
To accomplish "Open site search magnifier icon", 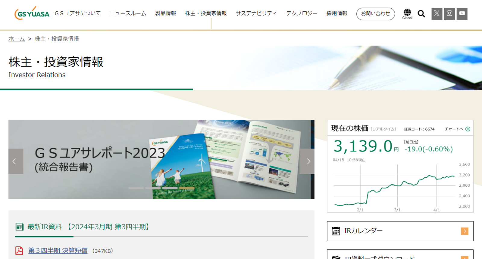I will (421, 14).
